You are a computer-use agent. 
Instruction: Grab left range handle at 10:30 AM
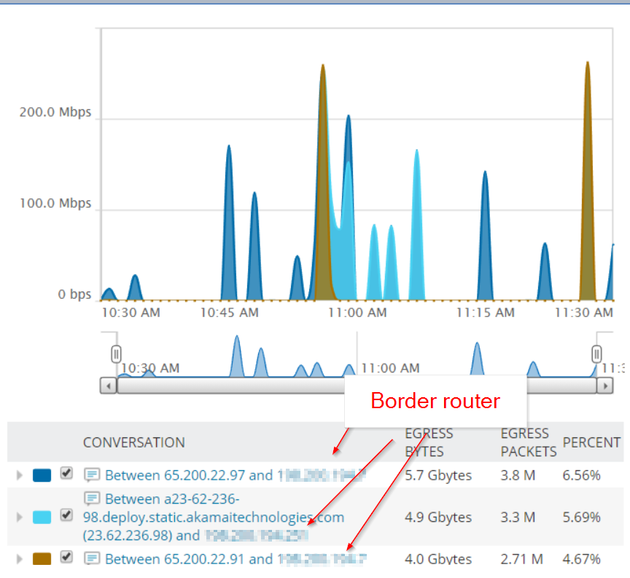click(116, 354)
